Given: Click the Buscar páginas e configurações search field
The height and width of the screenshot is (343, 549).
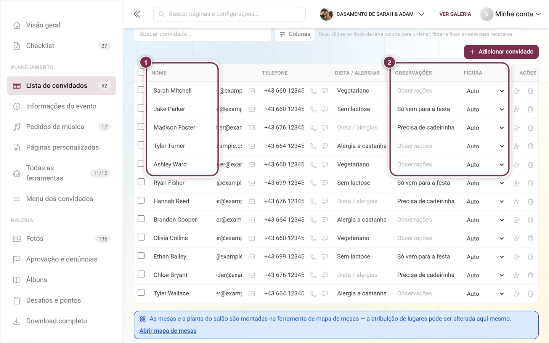Looking at the screenshot, I should pos(230,14).
